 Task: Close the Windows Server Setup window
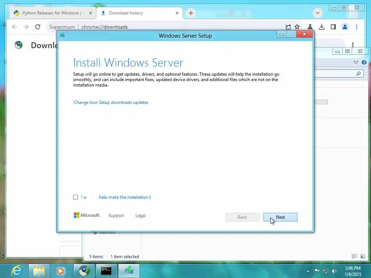[x=304, y=34]
